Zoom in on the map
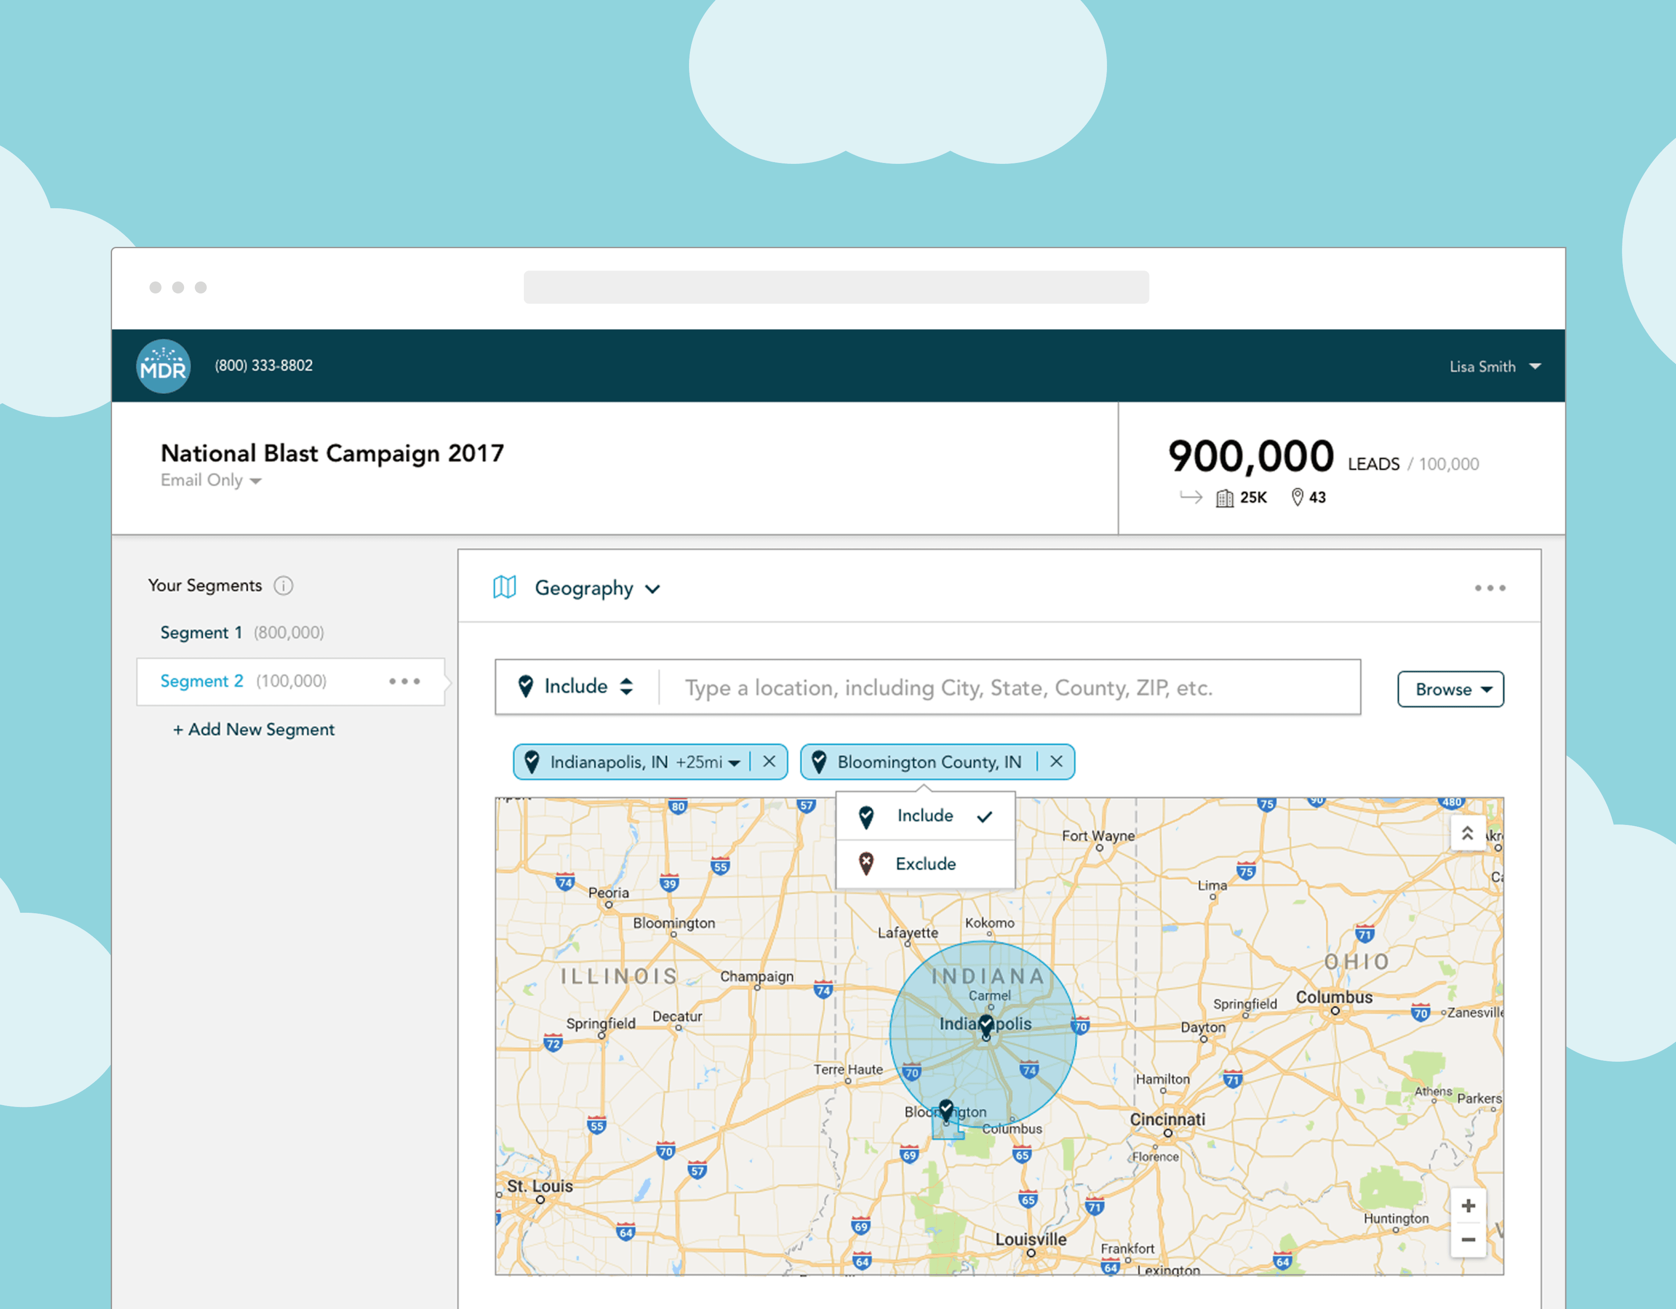 (1468, 1206)
